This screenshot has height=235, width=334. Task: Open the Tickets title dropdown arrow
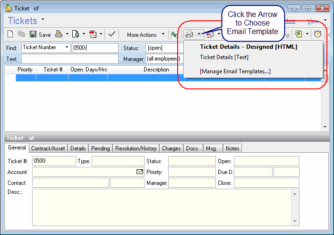(43, 19)
